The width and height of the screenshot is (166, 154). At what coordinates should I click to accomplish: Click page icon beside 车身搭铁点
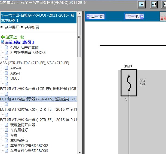(x=7, y=141)
